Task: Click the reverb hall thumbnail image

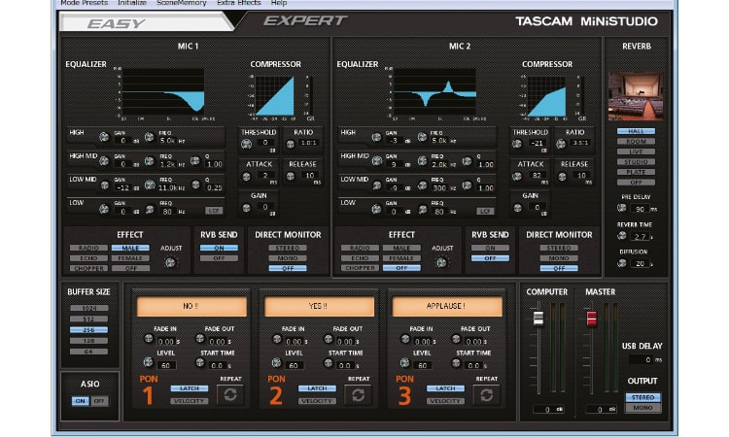Action: (636, 96)
